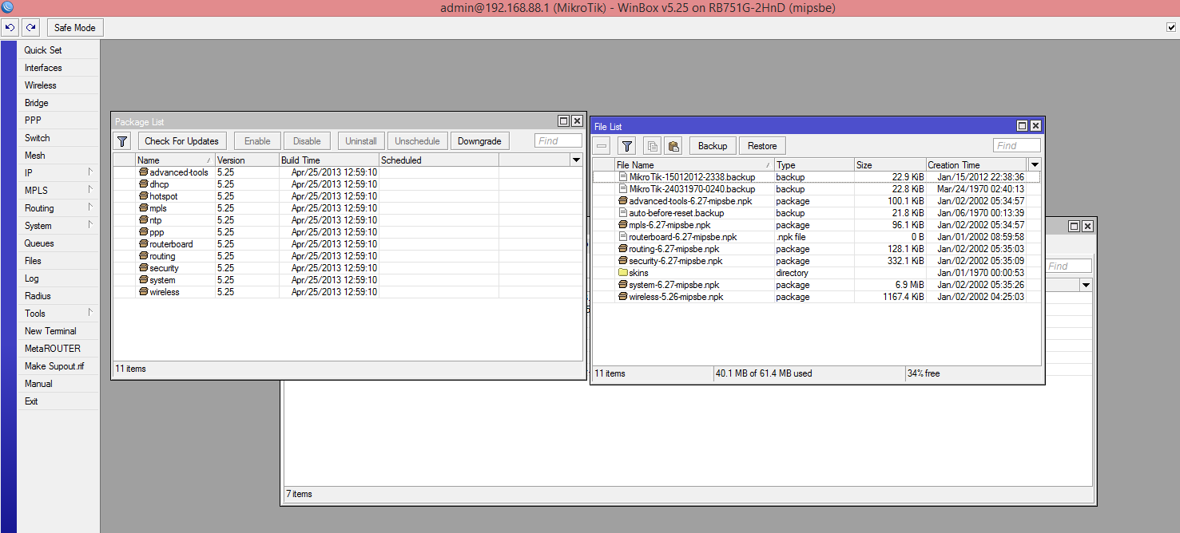Click the Copy icon in File List toolbar

point(652,146)
